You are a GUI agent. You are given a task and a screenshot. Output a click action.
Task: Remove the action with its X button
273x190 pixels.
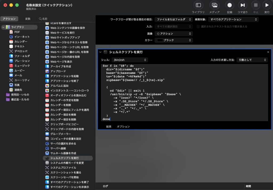pos(268,52)
